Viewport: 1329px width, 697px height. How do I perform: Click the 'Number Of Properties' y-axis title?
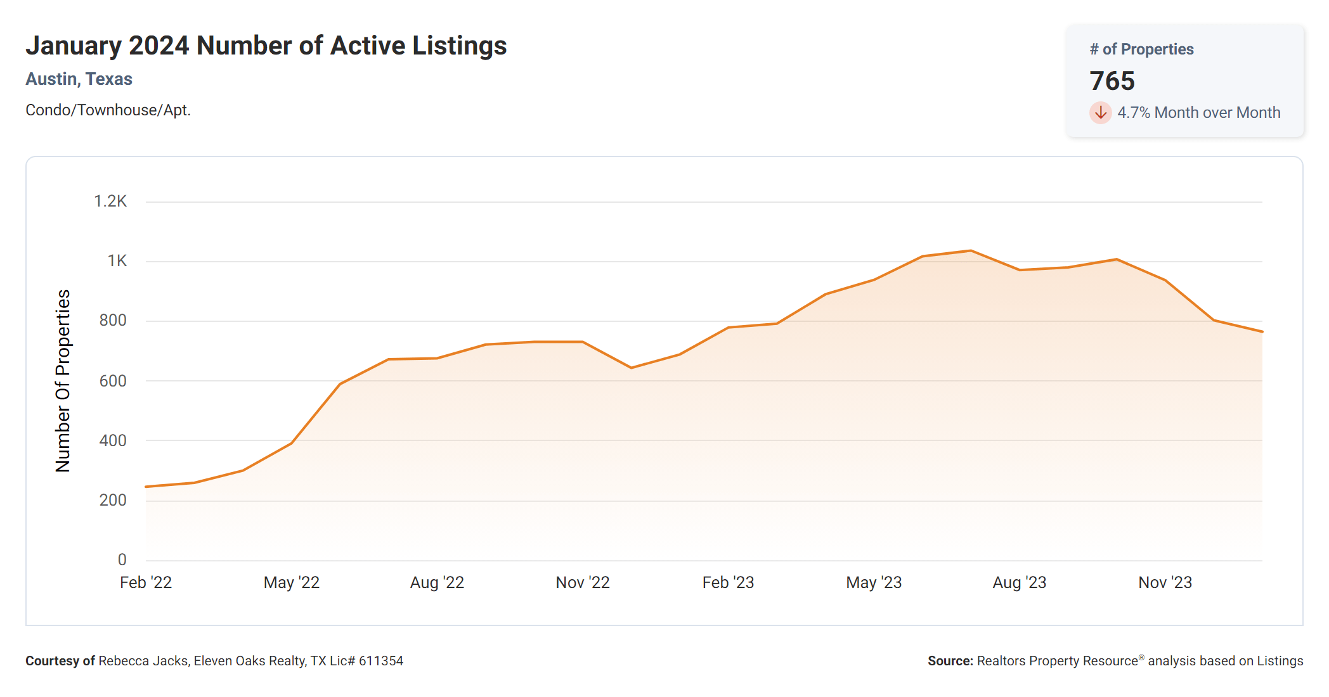pos(63,381)
